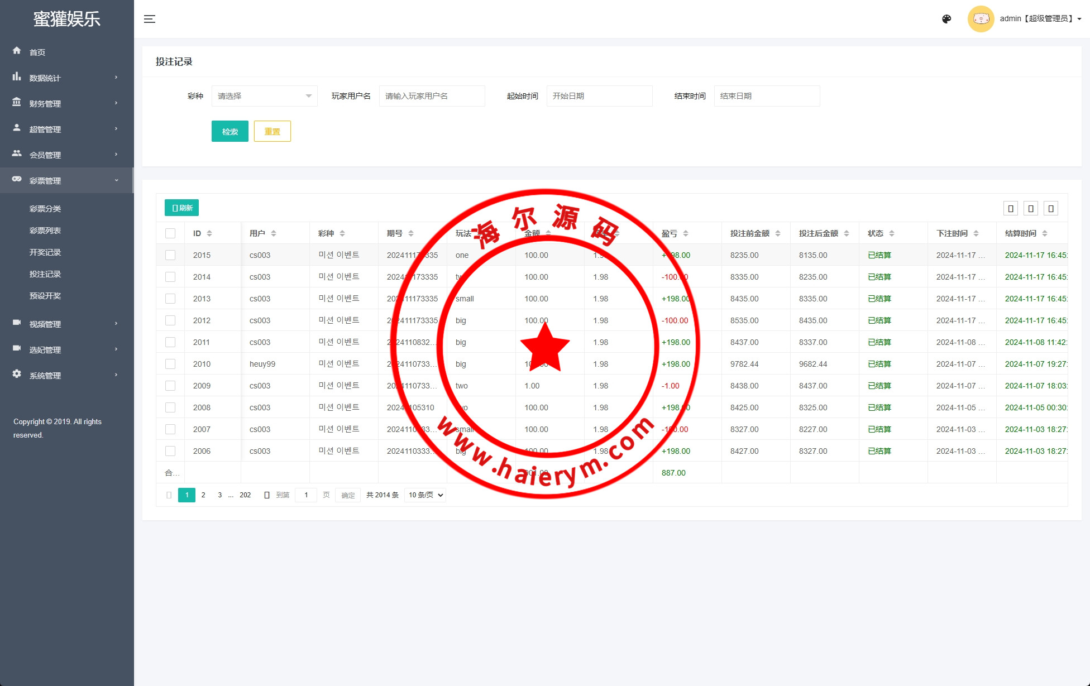
Task: Collapse the sidebar with hamburger icon
Action: (150, 19)
